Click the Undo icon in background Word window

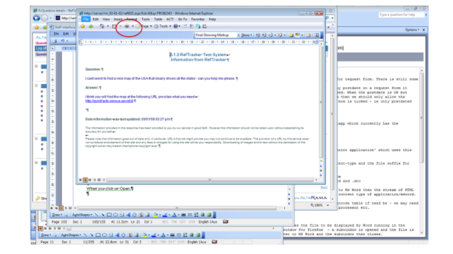63,41
